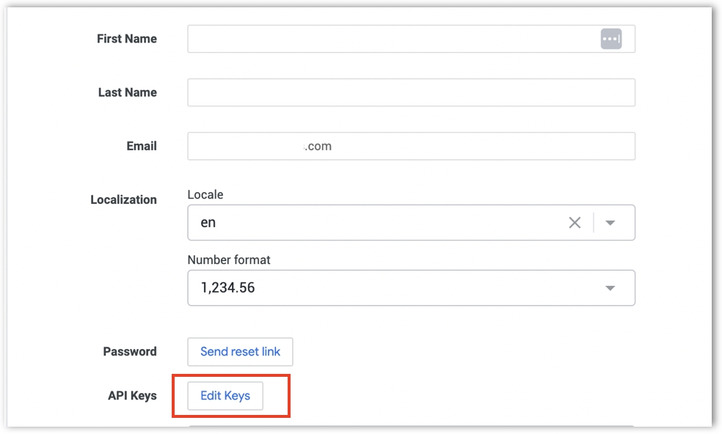Click the Password label text
The image size is (722, 434).
click(x=130, y=352)
